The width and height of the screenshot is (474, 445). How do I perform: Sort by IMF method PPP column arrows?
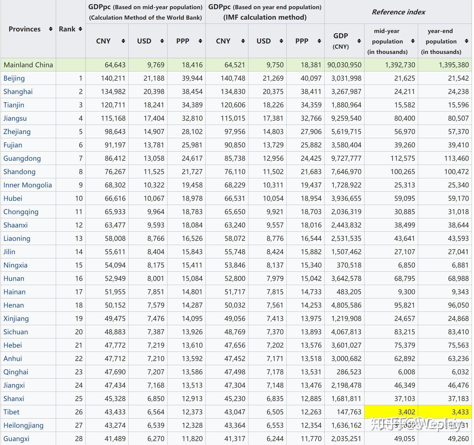pos(319,41)
